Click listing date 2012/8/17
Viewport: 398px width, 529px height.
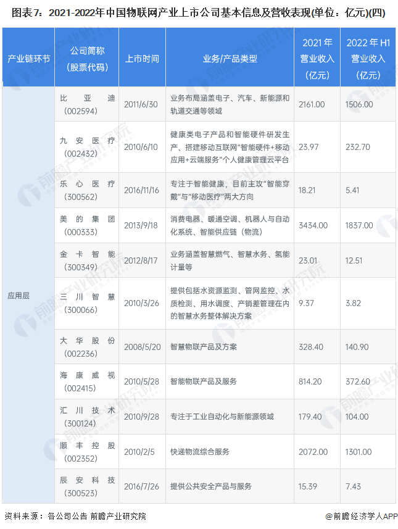click(141, 260)
